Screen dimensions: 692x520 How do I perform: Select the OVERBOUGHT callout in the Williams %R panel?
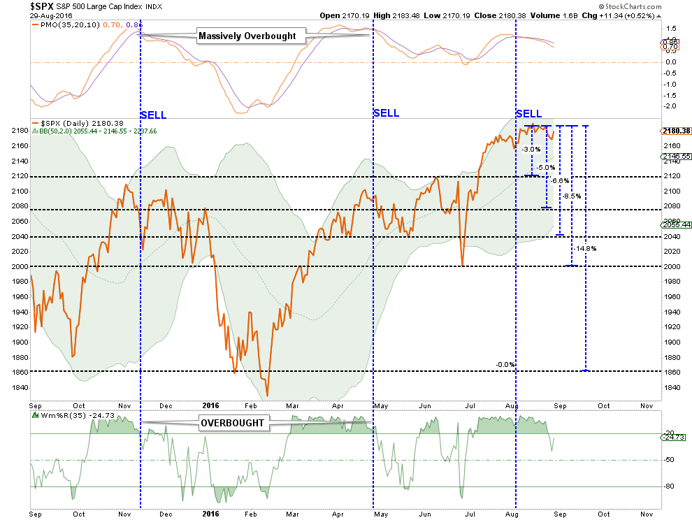233,423
